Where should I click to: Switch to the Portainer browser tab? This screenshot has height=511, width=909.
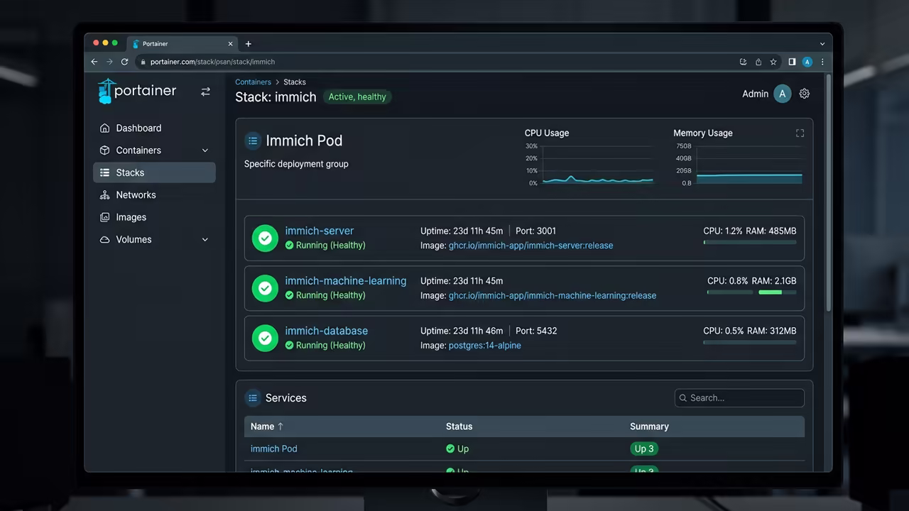pos(182,44)
